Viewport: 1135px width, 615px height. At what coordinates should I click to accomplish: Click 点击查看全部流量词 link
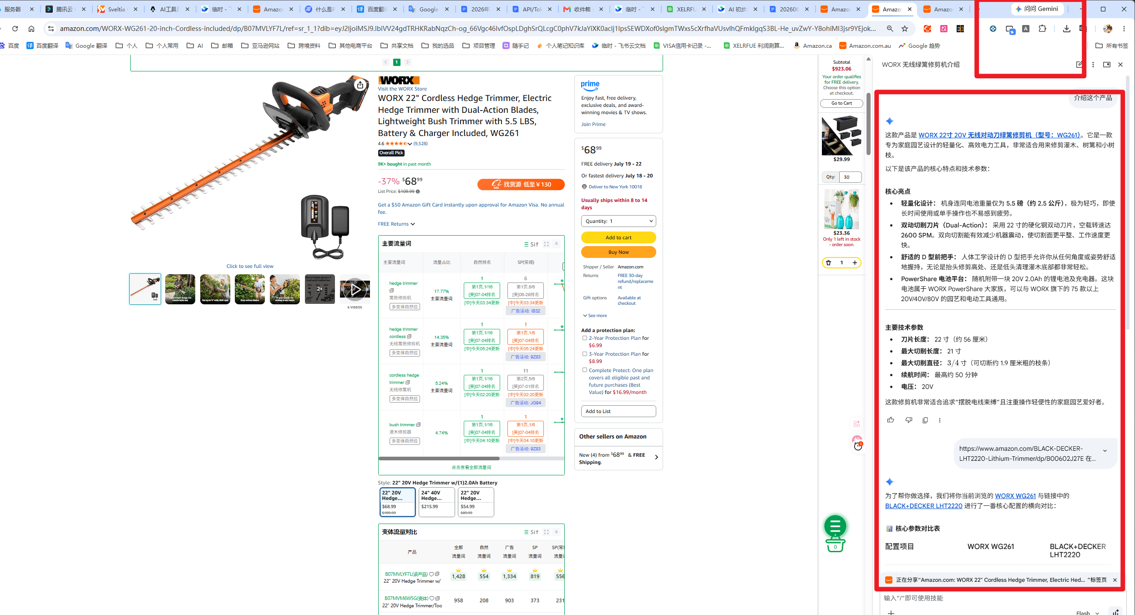[471, 468]
